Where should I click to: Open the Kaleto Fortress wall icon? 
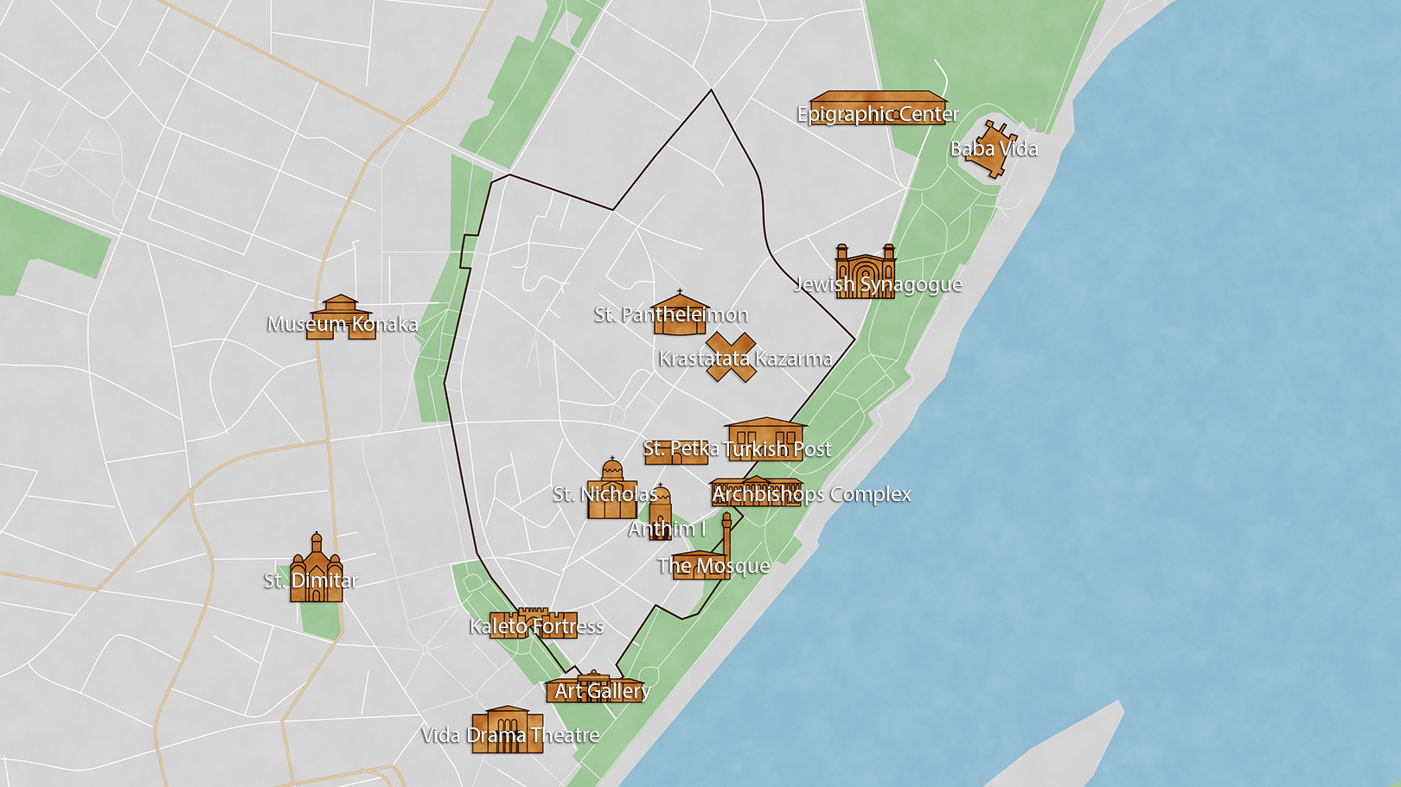534,623
